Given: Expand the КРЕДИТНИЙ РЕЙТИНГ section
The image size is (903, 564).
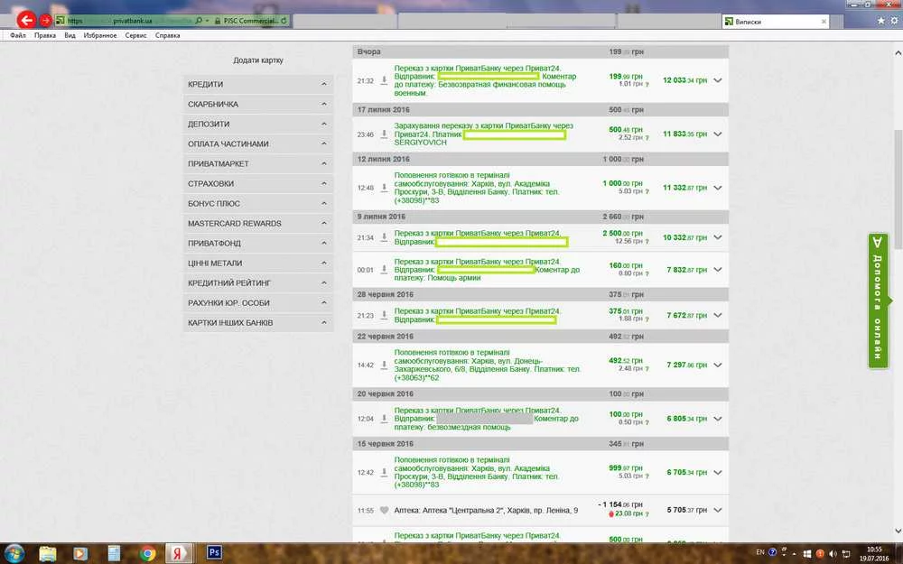Looking at the screenshot, I should point(258,282).
